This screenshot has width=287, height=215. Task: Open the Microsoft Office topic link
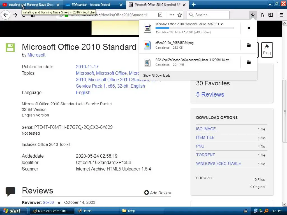[111, 73]
